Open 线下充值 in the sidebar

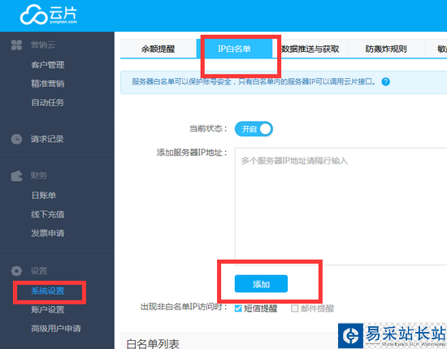48,214
